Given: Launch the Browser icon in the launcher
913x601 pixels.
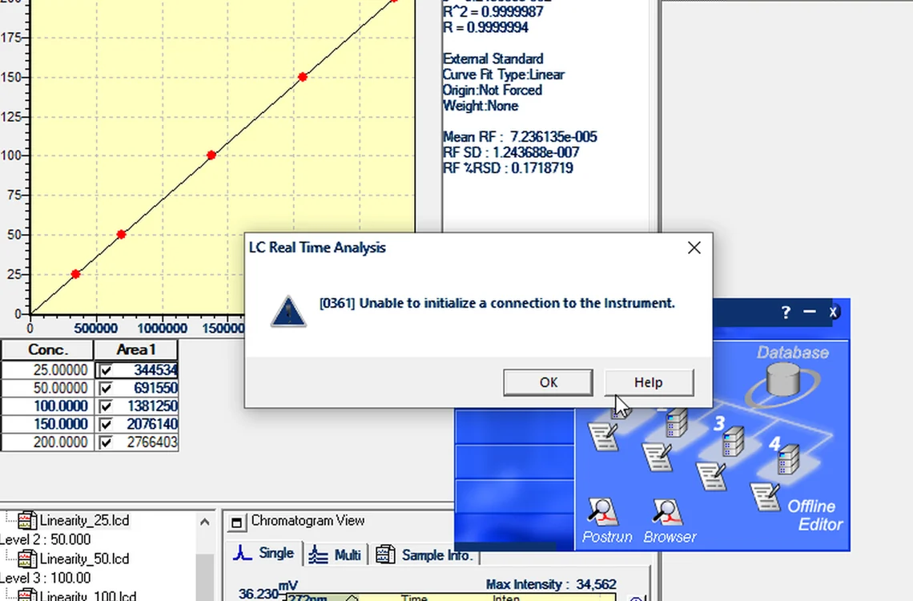Looking at the screenshot, I should 667,513.
